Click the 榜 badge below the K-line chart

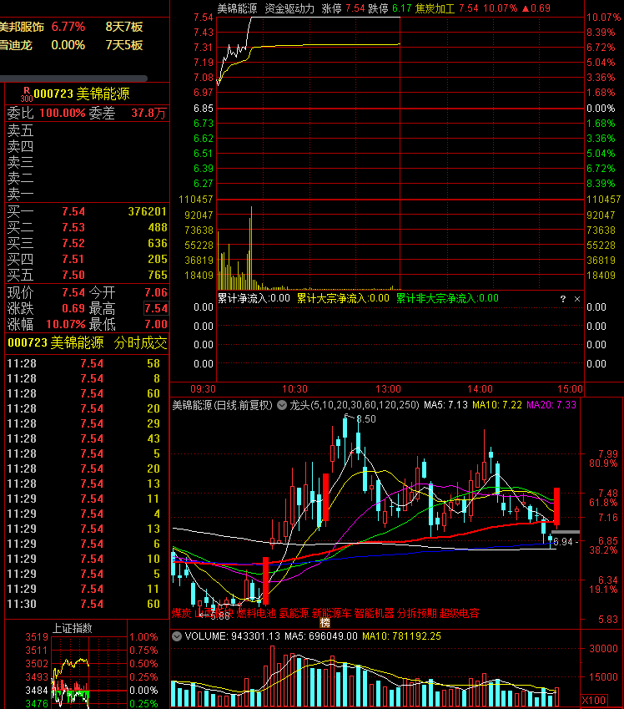click(x=325, y=623)
